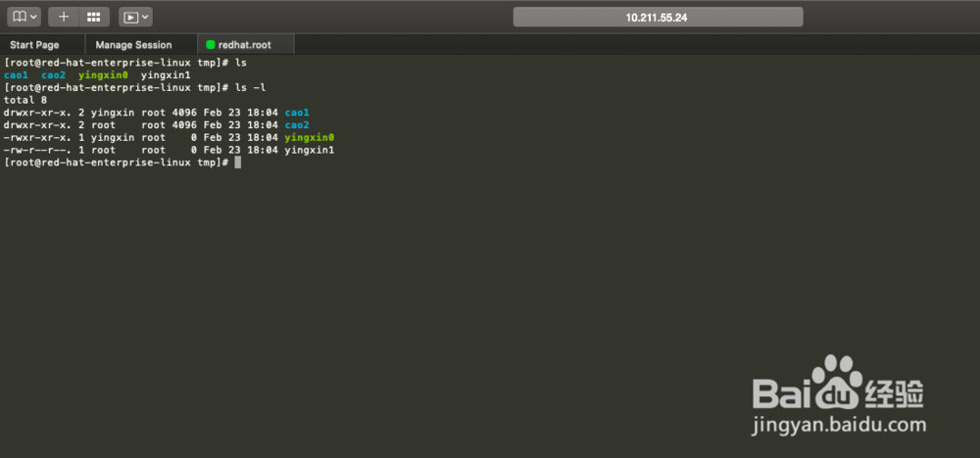
Task: Click the green status dot on redhat.root
Action: point(211,45)
